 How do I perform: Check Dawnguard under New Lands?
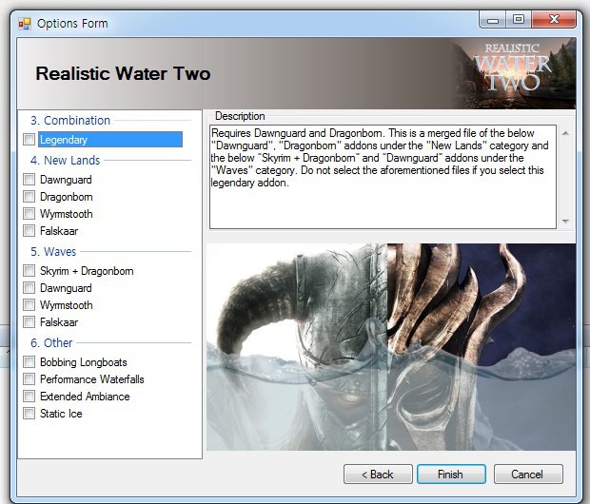29,180
